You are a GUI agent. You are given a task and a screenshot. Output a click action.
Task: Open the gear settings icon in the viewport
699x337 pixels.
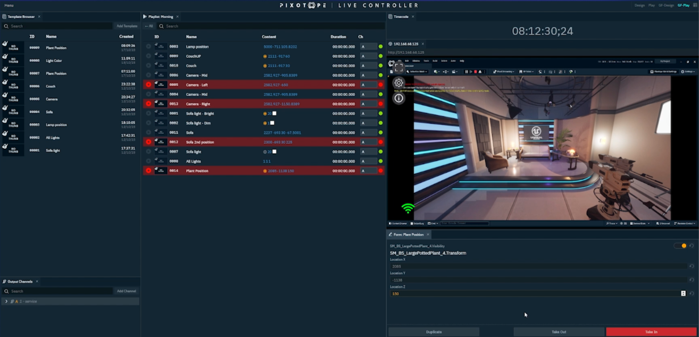point(398,83)
